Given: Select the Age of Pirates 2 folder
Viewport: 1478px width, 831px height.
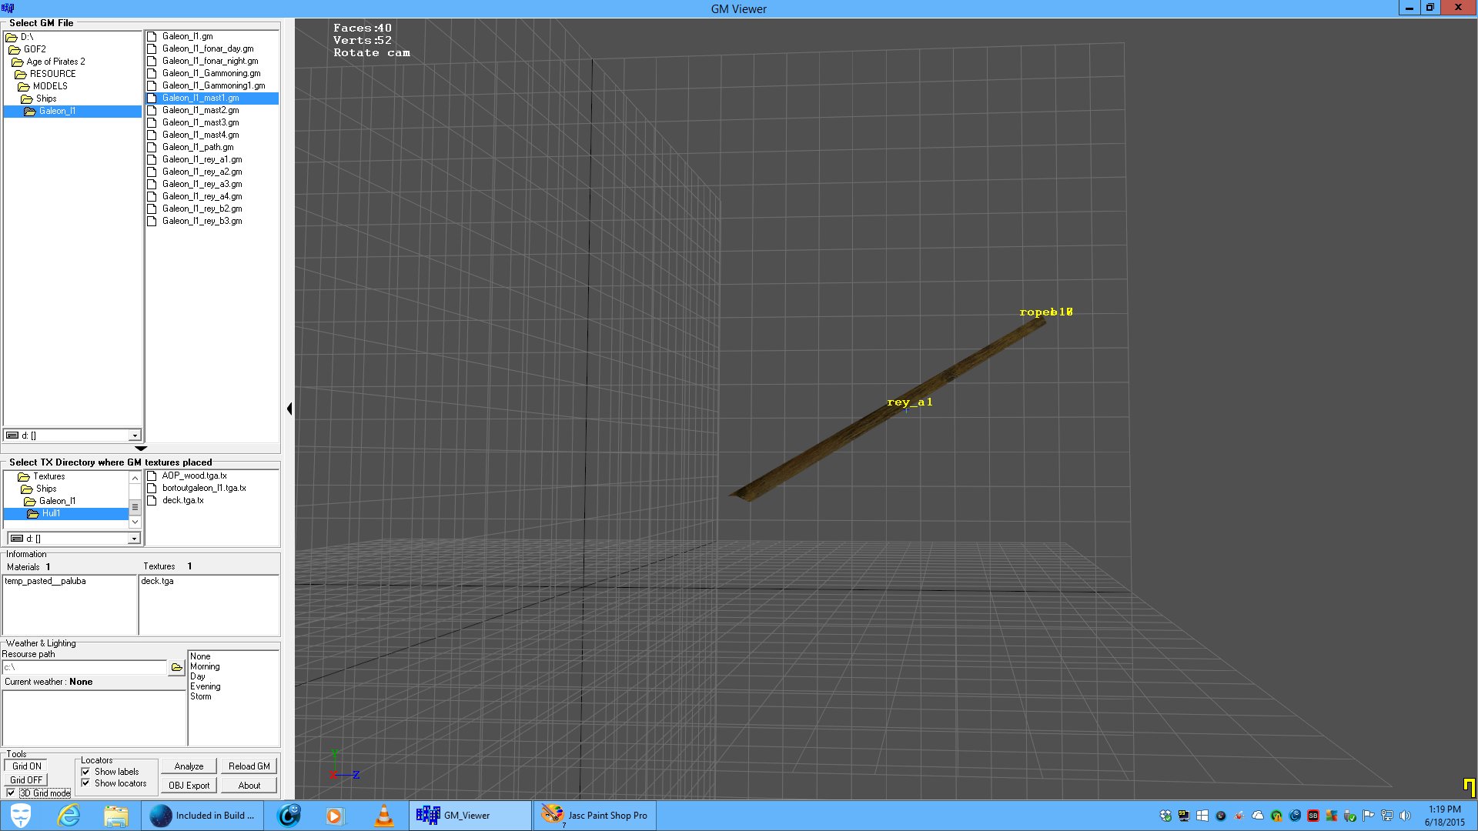Looking at the screenshot, I should 55,62.
